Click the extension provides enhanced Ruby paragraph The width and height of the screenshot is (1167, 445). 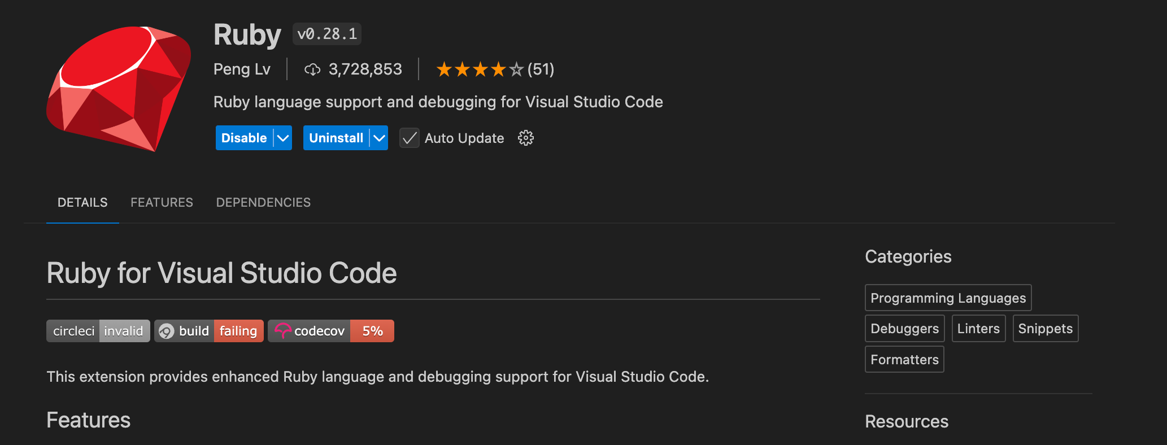377,377
